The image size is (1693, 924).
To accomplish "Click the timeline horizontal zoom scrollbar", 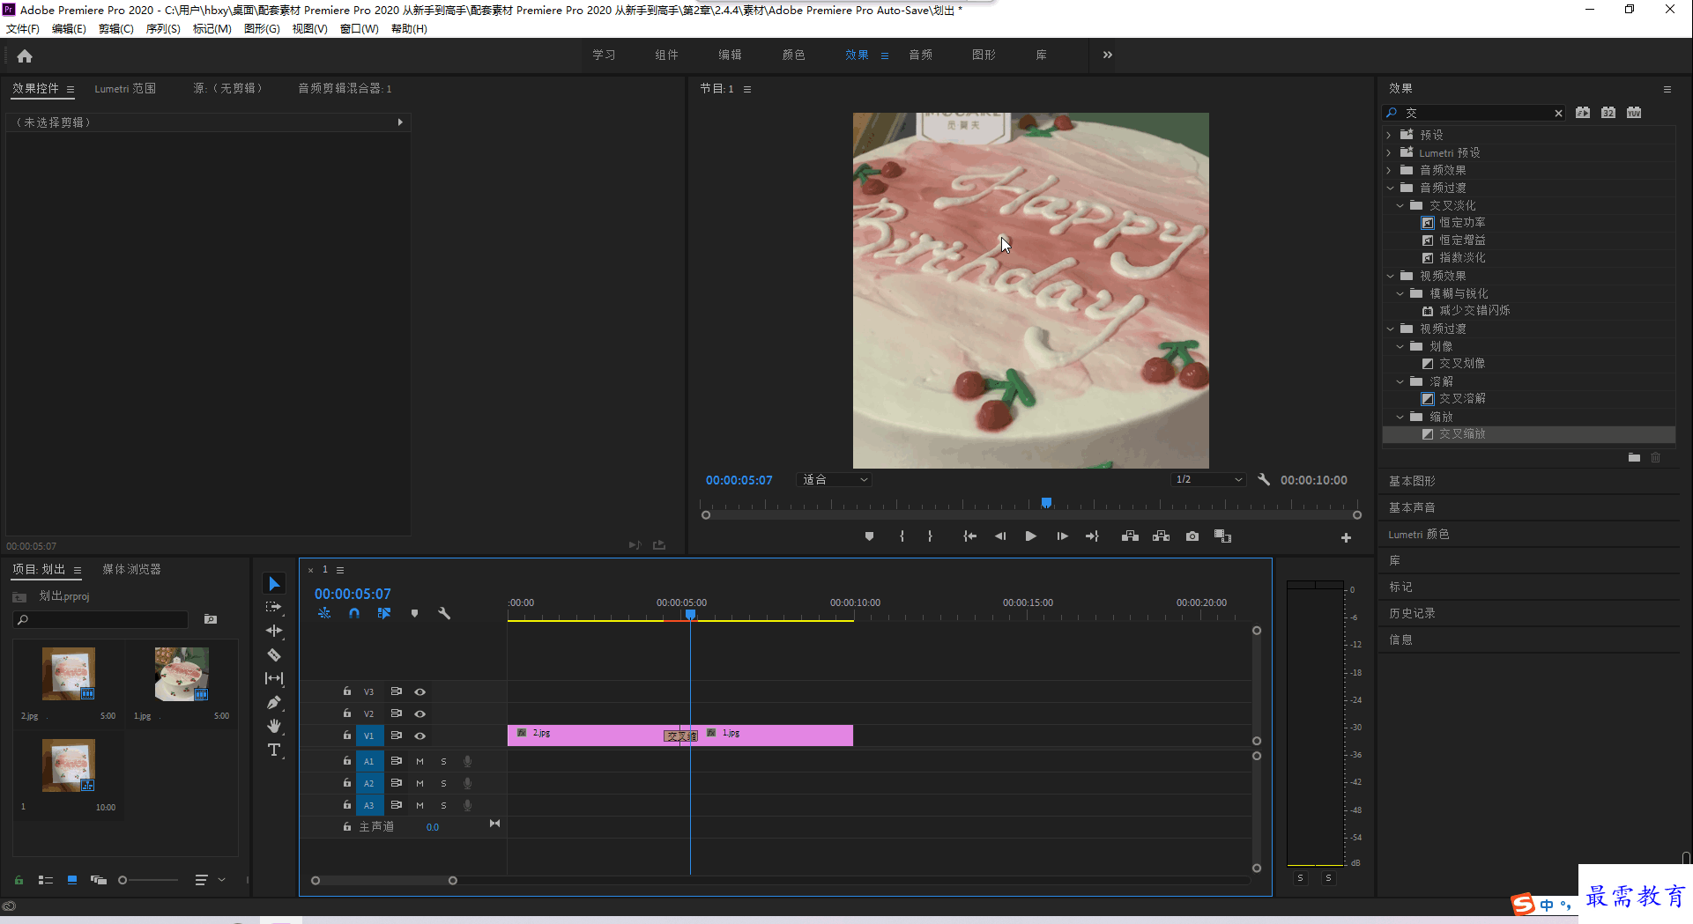I will tap(384, 880).
